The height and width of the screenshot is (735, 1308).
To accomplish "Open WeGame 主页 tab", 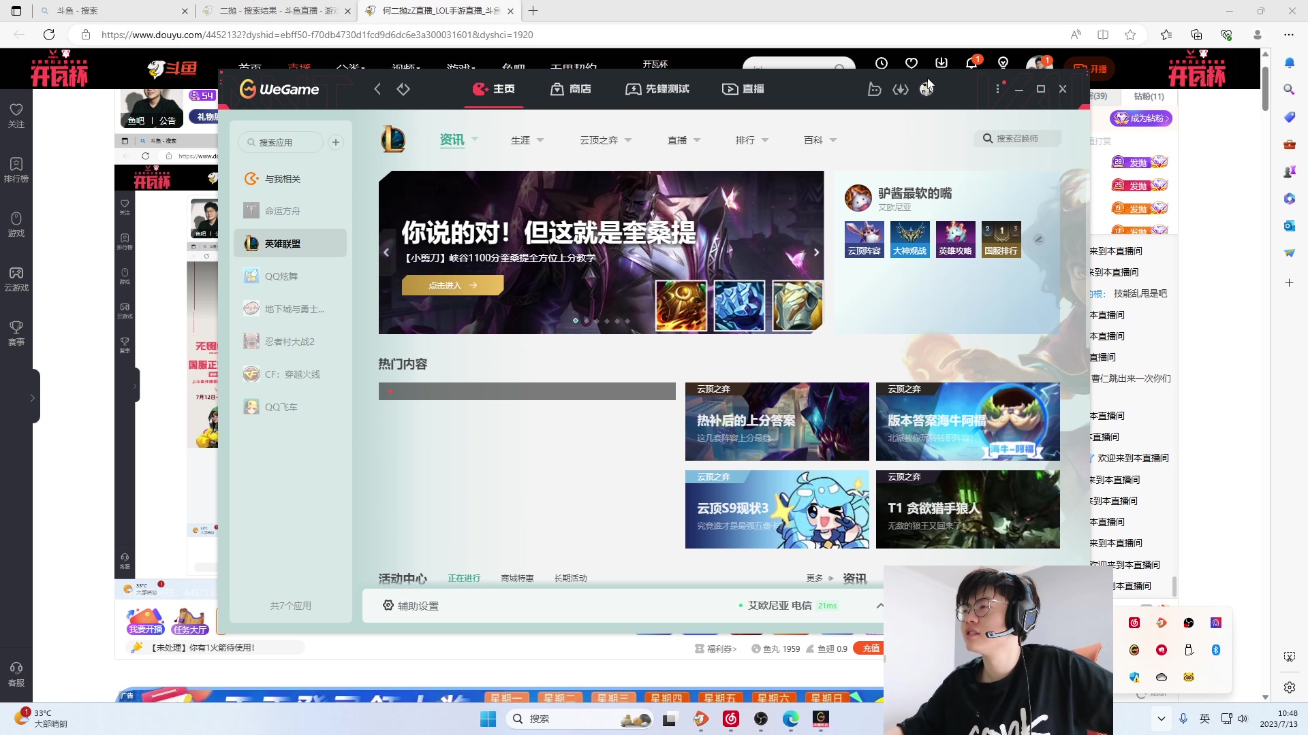I will point(494,89).
